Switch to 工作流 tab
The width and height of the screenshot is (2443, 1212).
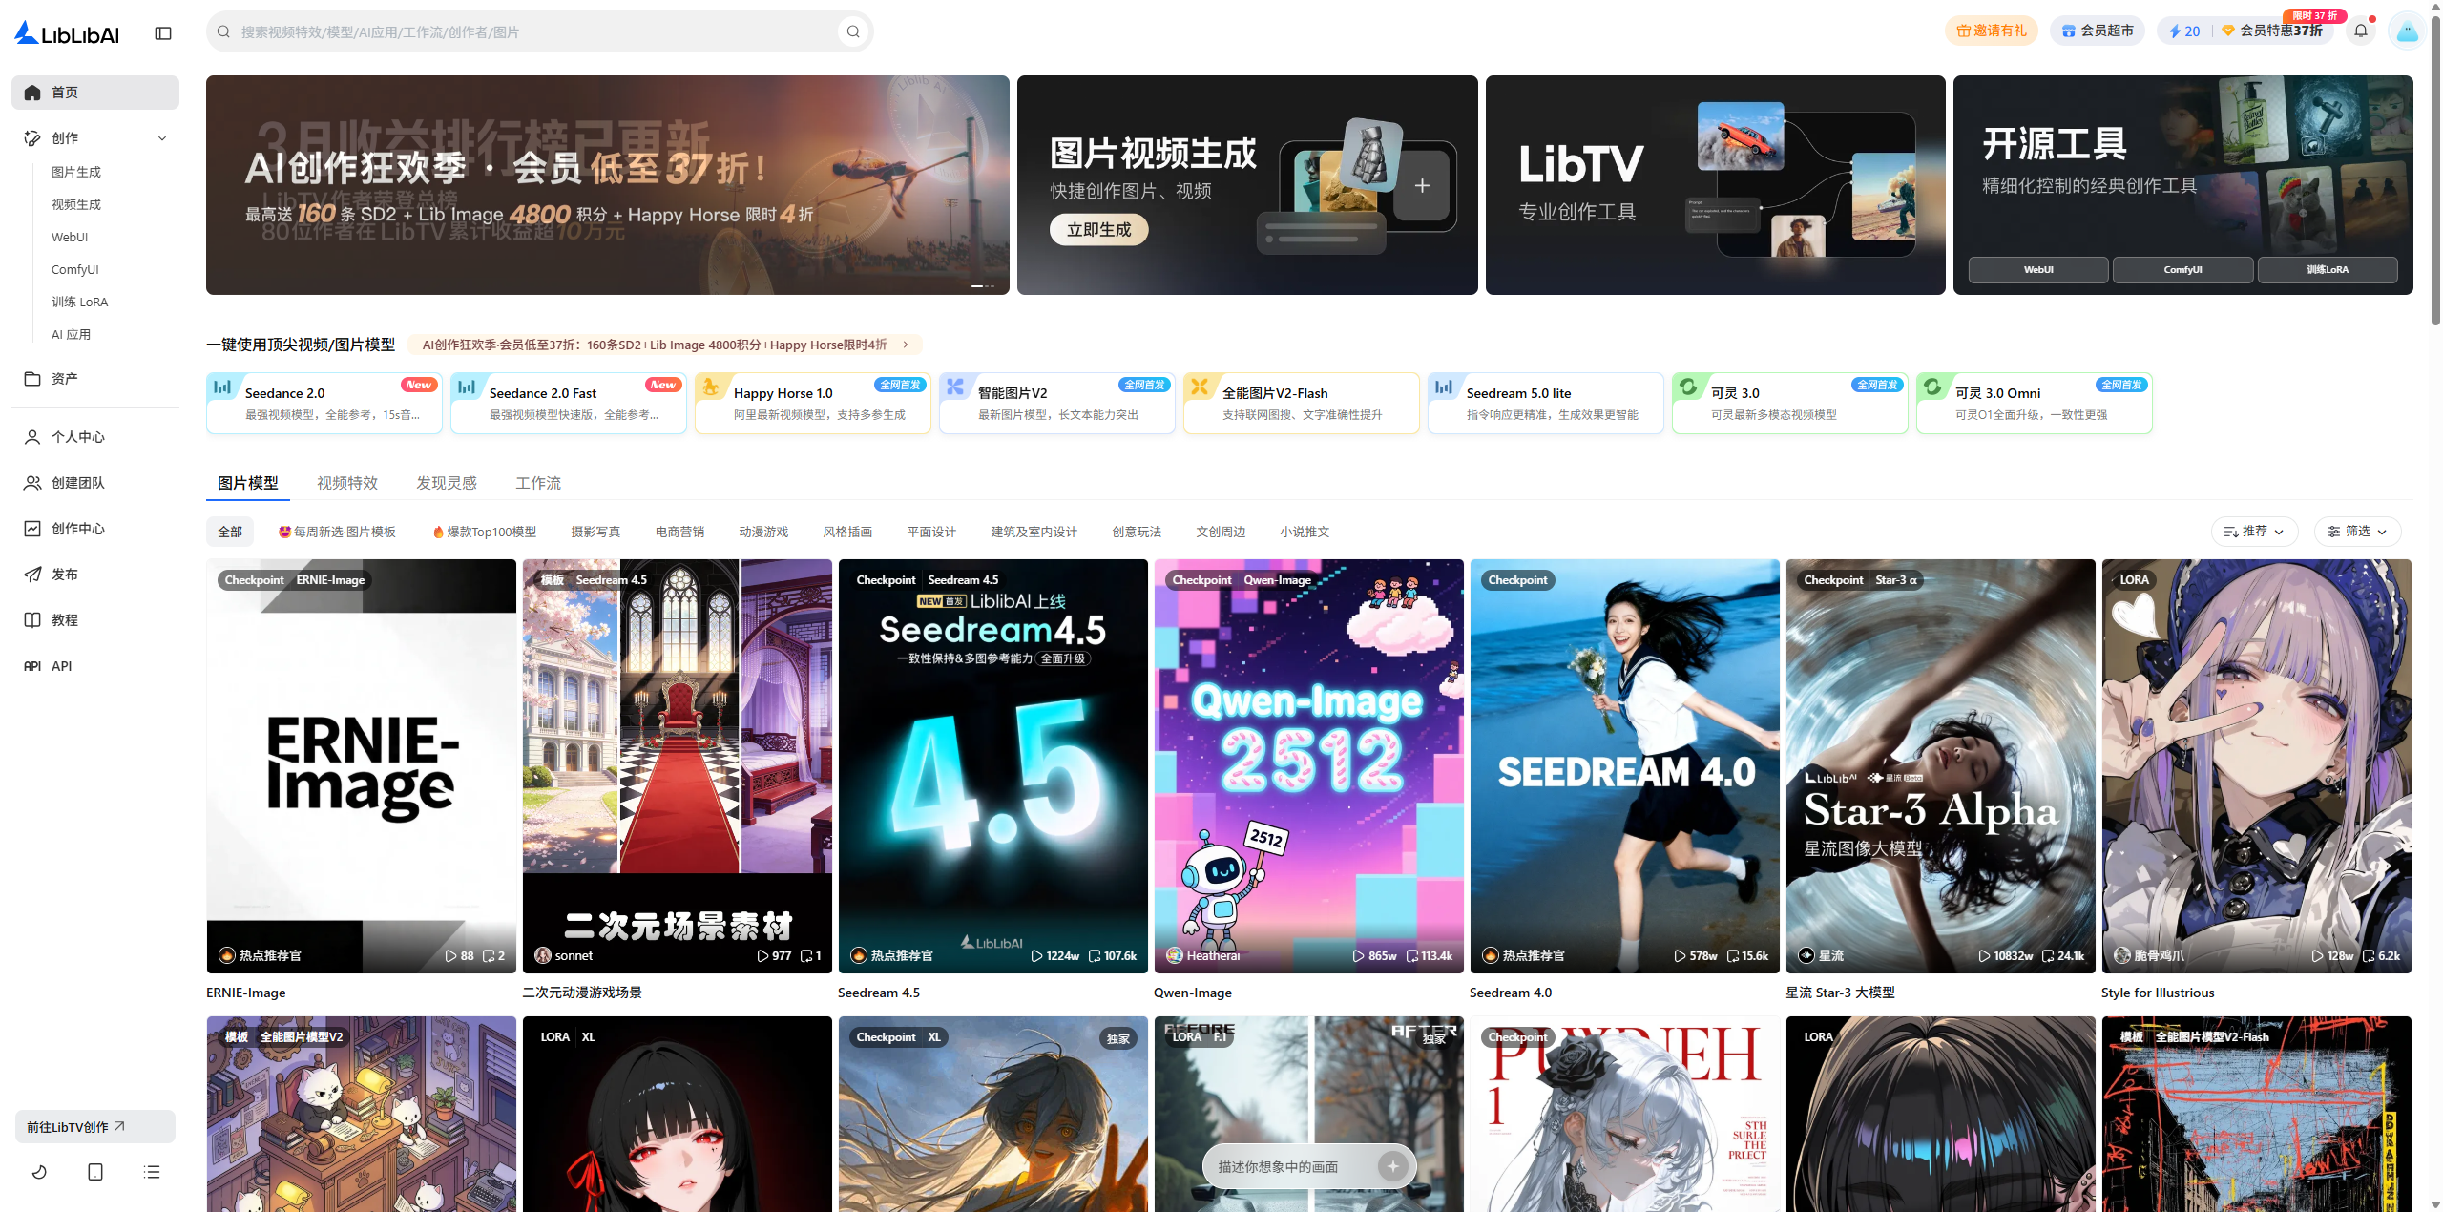[x=538, y=483]
